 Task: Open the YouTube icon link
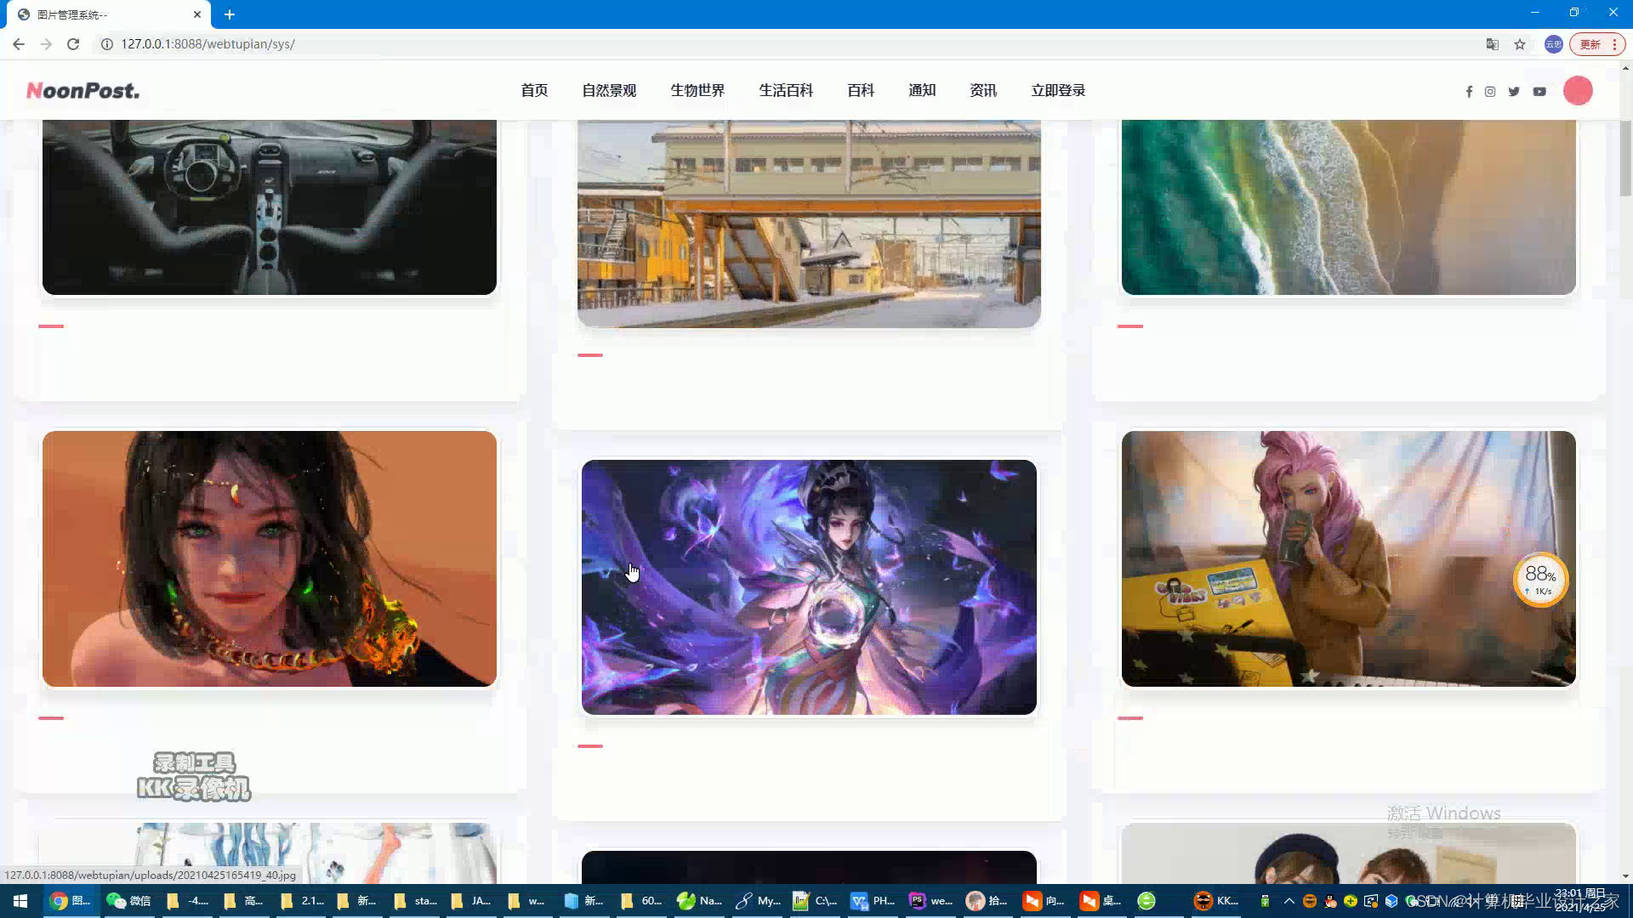click(x=1539, y=92)
